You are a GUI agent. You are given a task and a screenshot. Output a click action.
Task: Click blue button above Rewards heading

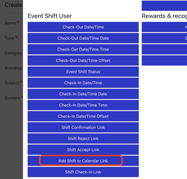[164, 6]
